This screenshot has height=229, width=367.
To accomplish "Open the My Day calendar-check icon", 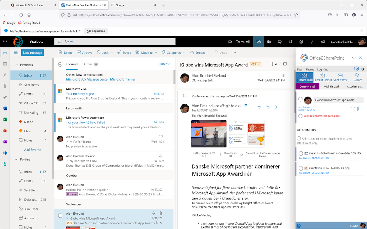I will coord(280,42).
